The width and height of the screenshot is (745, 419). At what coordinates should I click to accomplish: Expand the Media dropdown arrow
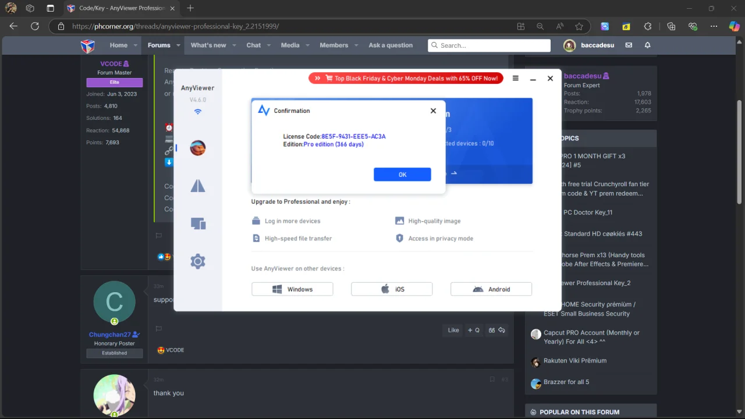point(308,45)
